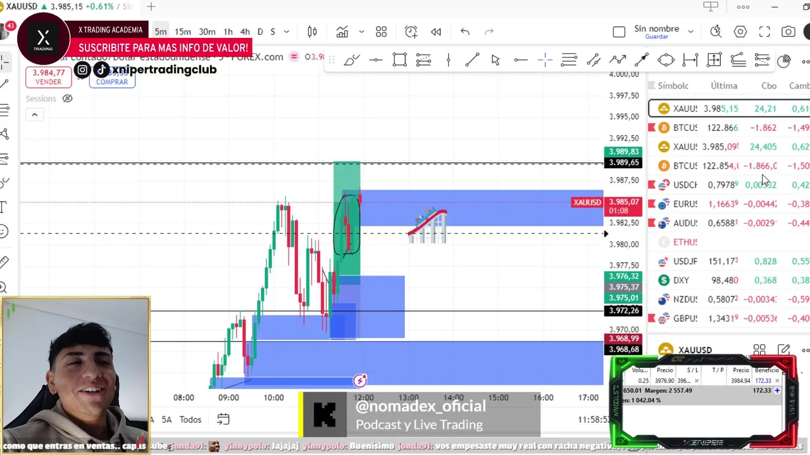
Task: Edit XAUUSD details note icon
Action: coord(784,349)
